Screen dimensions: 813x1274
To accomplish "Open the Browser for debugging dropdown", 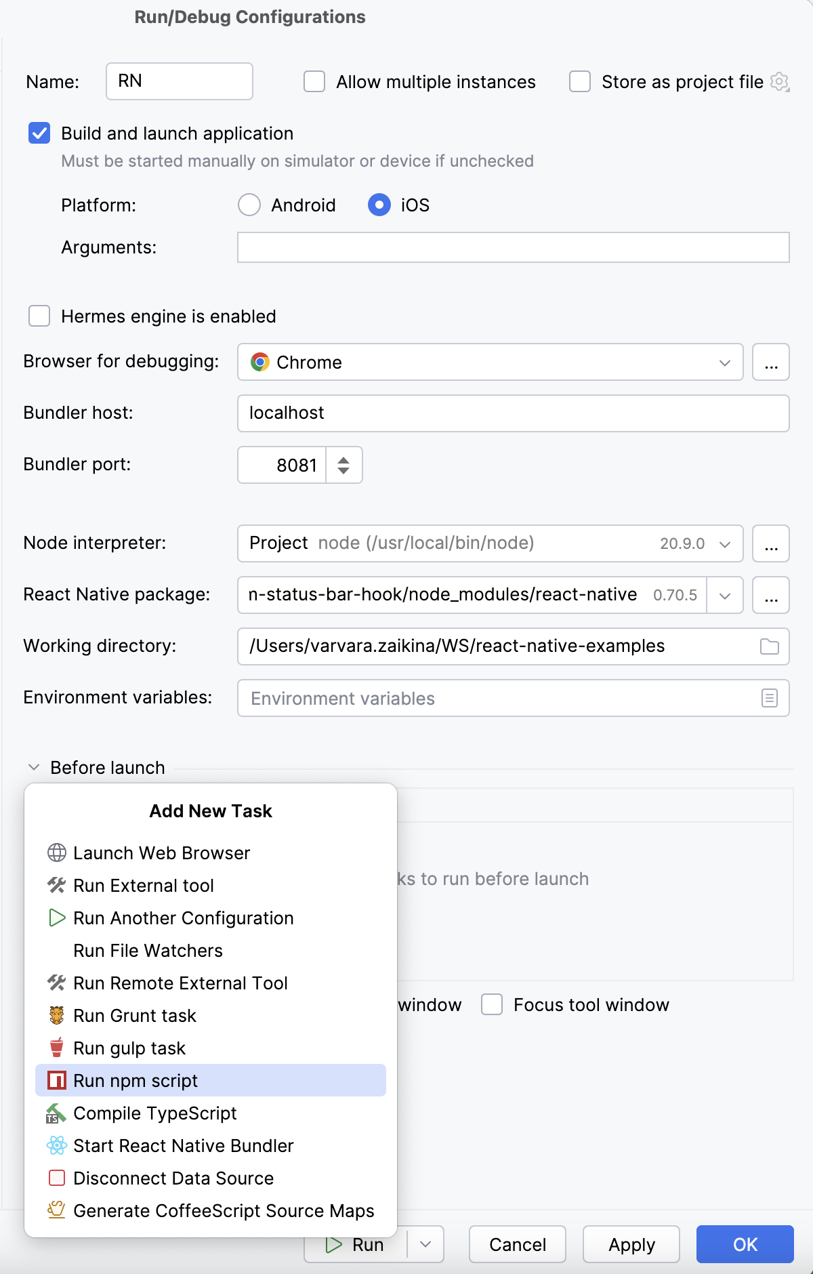I will point(724,363).
